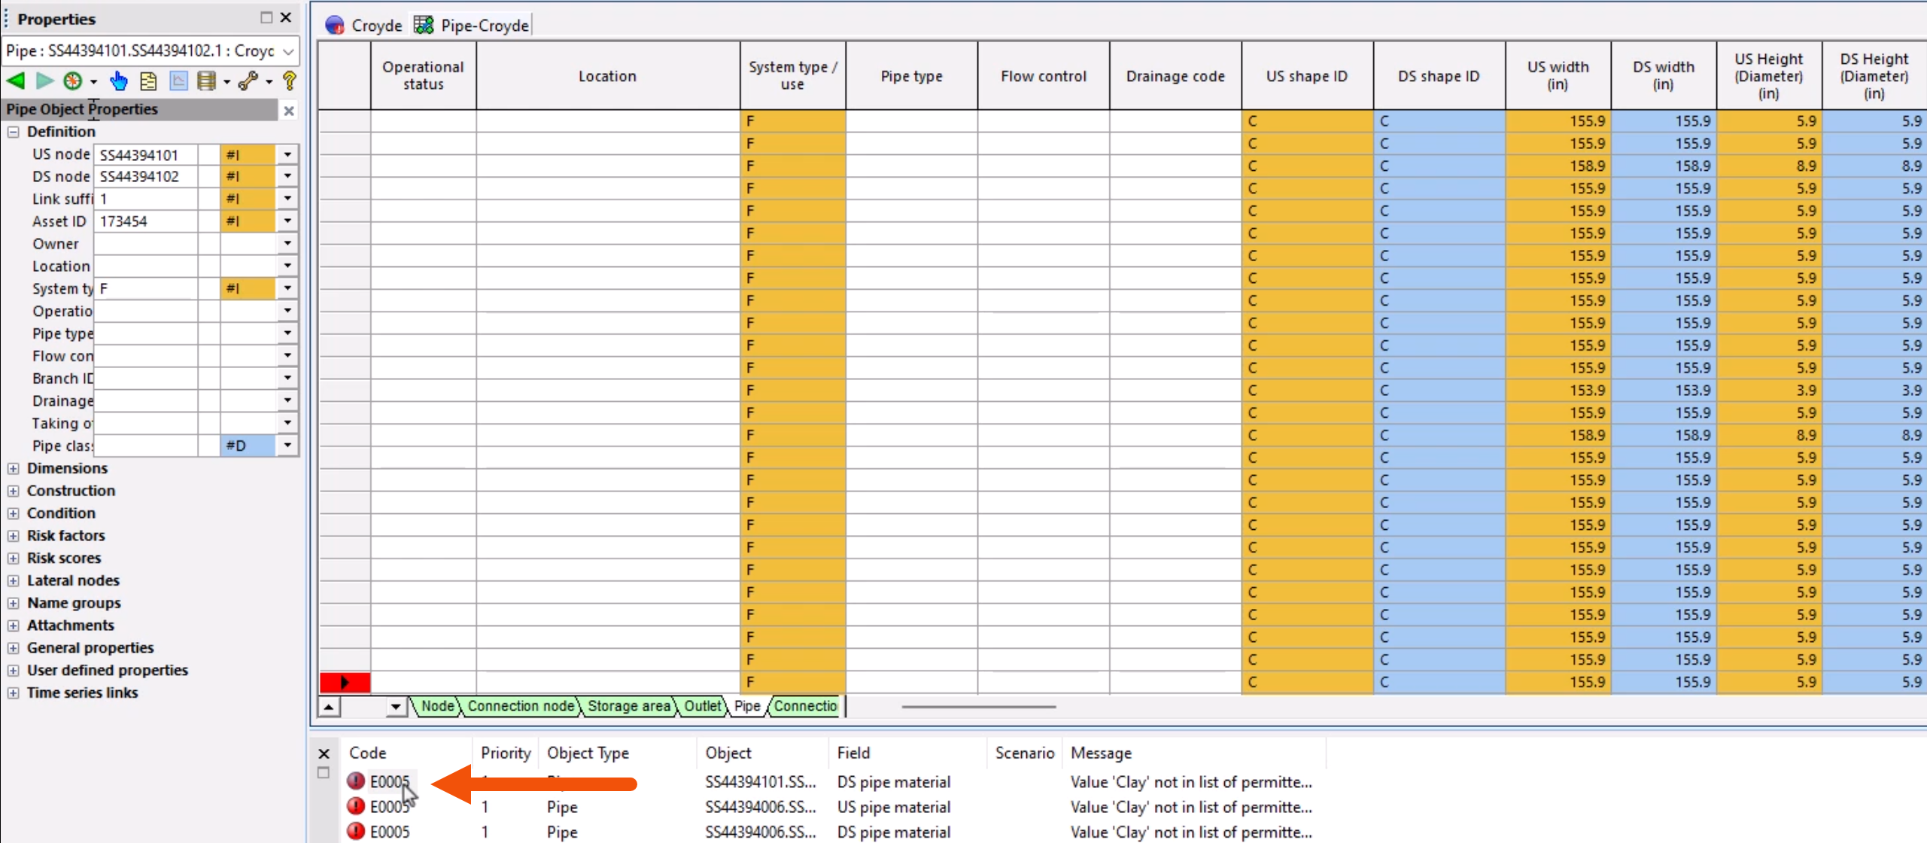Click the US node input field
Image resolution: width=1927 pixels, height=843 pixels.
(147, 154)
